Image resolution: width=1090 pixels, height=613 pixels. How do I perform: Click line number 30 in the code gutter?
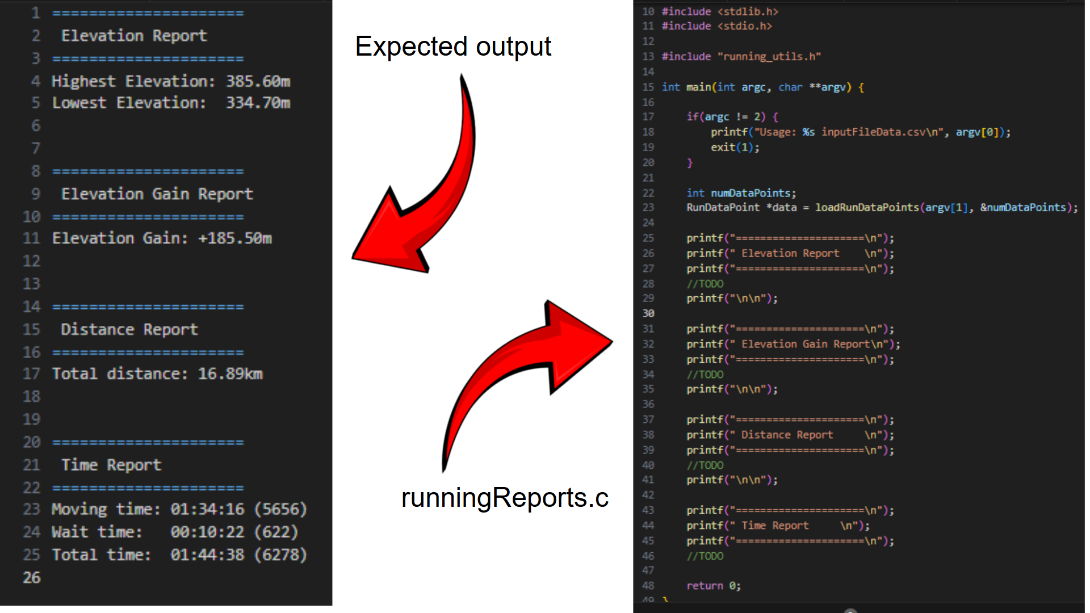click(648, 313)
